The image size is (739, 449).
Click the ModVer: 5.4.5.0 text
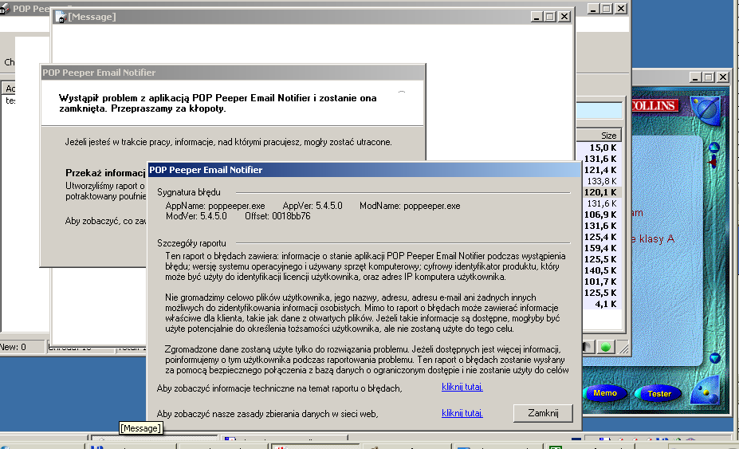[x=197, y=216]
